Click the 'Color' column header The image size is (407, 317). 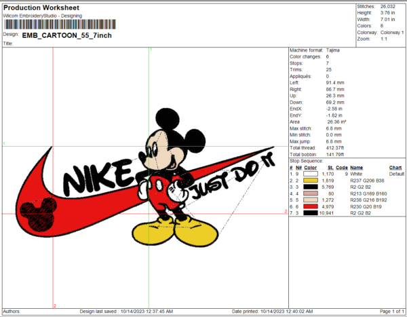[x=311, y=168]
